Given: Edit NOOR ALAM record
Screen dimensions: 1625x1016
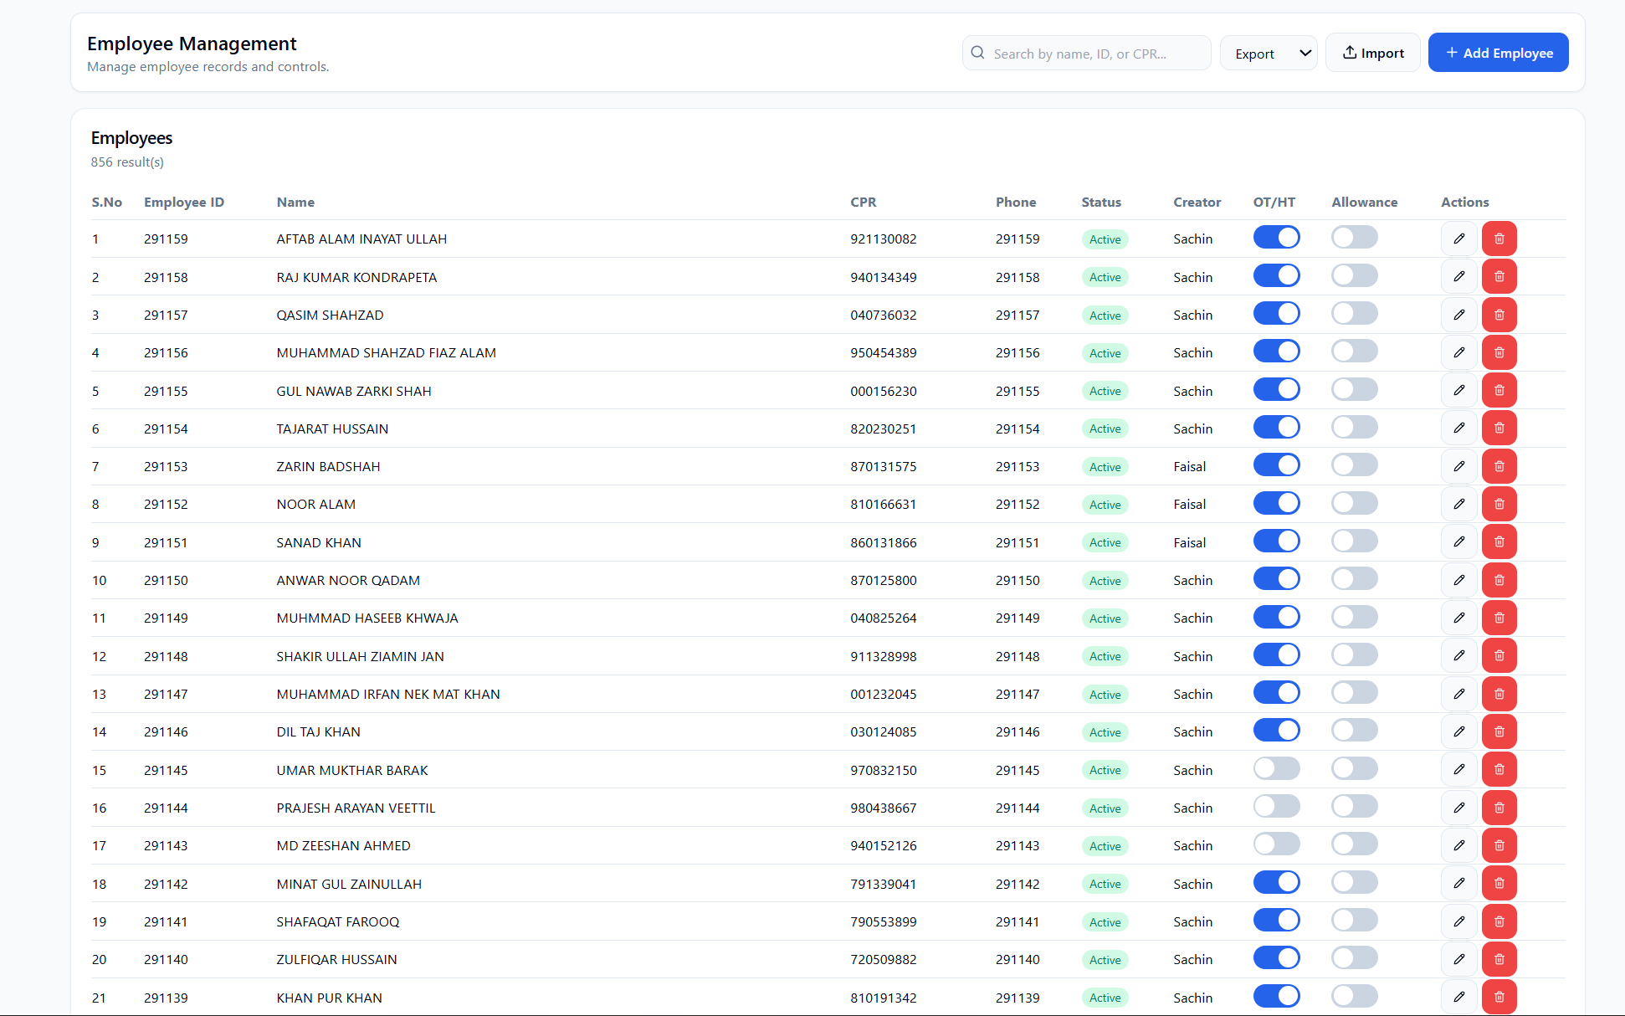Looking at the screenshot, I should click(x=1458, y=504).
